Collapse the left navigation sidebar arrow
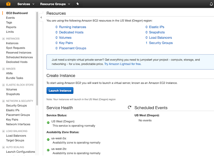Screen dimensions: 214x157 pyautogui.click(x=41, y=17)
